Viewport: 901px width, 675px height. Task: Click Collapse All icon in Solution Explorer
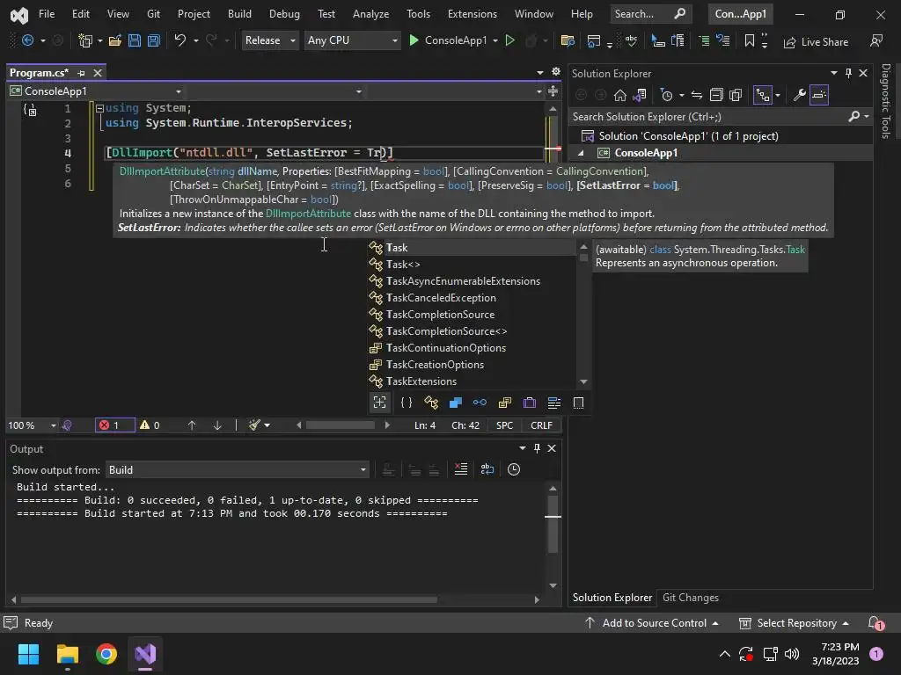(x=716, y=95)
